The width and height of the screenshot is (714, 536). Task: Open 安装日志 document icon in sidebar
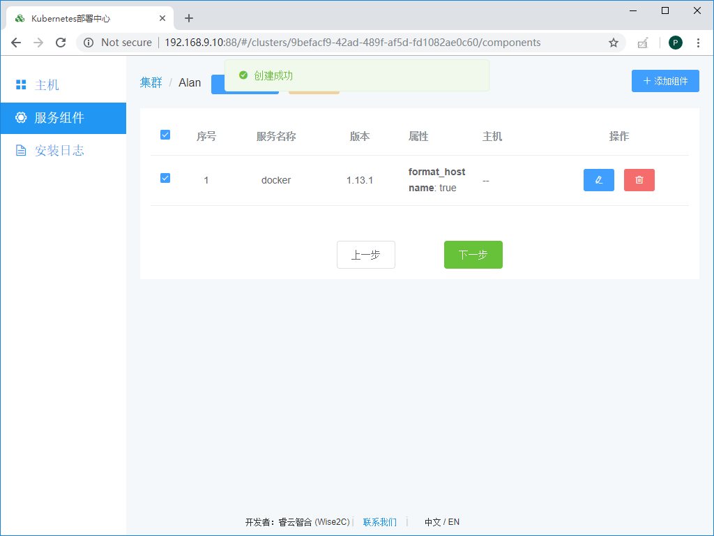click(x=22, y=150)
